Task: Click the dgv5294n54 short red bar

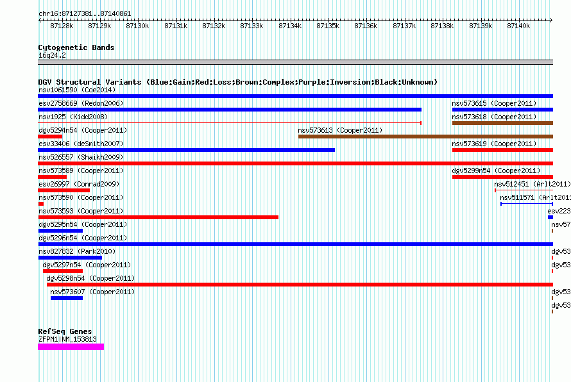Action: (50, 137)
